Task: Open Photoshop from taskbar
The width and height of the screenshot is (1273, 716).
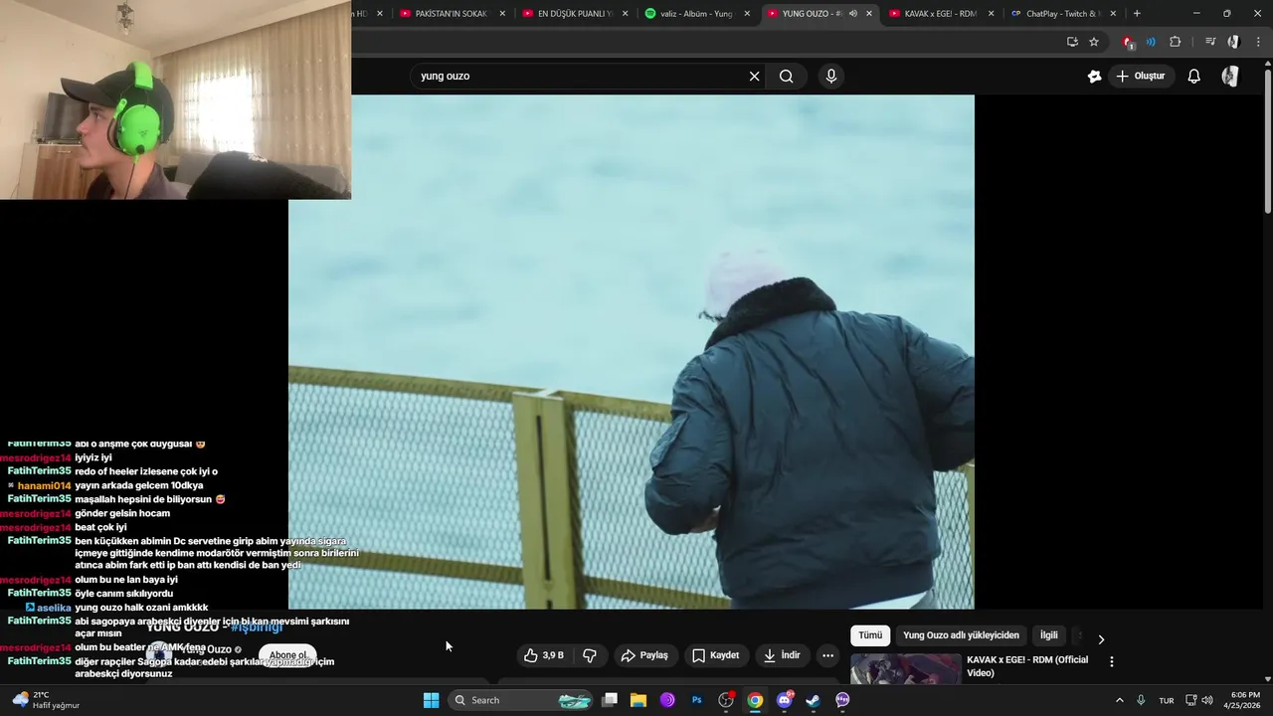Action: [x=697, y=700]
